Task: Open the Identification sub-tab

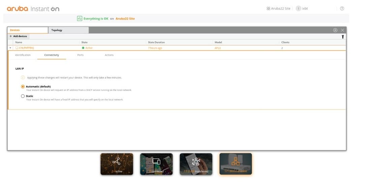Action: tap(23, 55)
